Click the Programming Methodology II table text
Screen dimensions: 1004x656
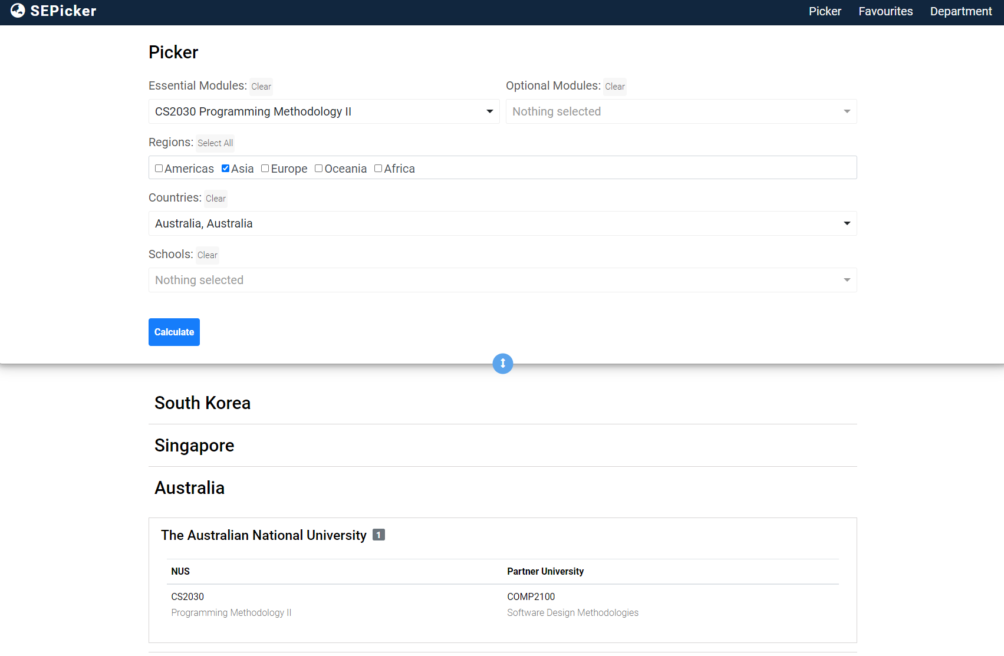231,612
